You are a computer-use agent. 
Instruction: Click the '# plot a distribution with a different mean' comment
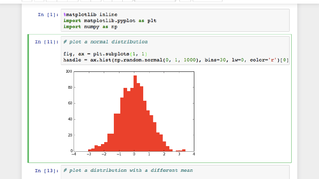point(128,171)
